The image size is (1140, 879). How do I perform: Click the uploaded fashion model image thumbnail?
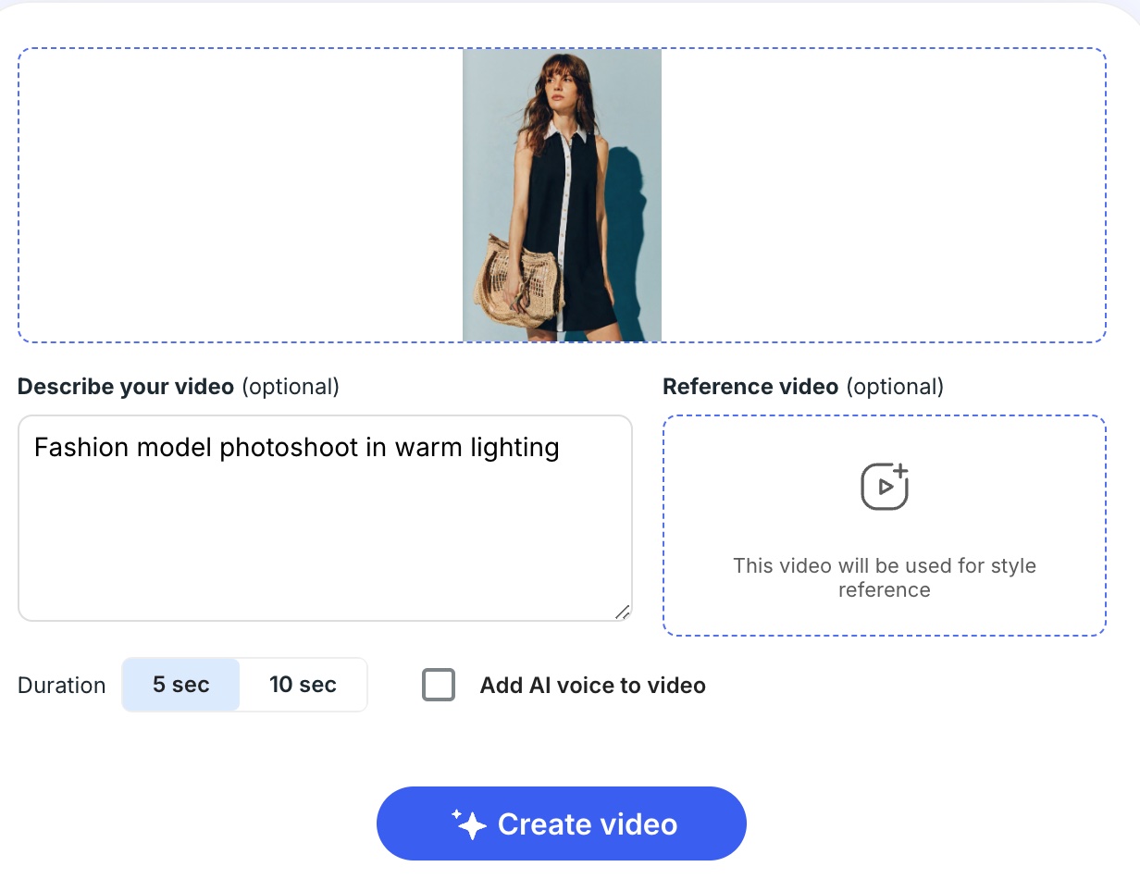coord(562,195)
